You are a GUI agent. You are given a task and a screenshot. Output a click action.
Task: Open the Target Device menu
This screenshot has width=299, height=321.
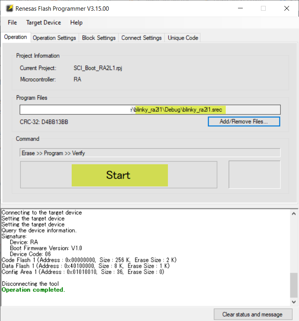pos(44,23)
